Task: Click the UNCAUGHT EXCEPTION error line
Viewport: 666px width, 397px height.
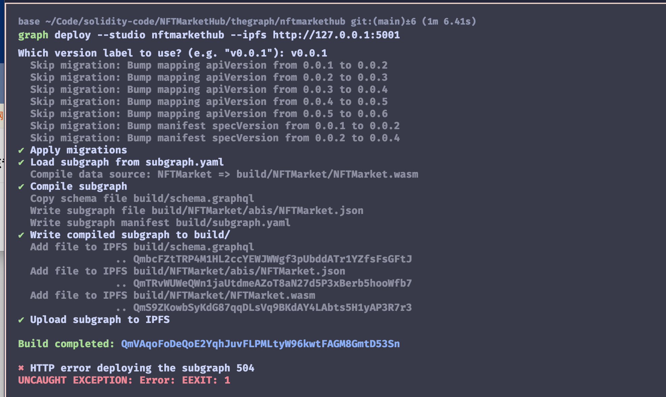Action: (x=124, y=380)
